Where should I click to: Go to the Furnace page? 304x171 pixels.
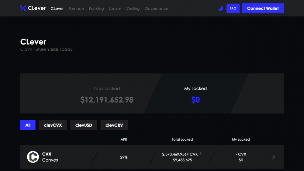point(76,9)
